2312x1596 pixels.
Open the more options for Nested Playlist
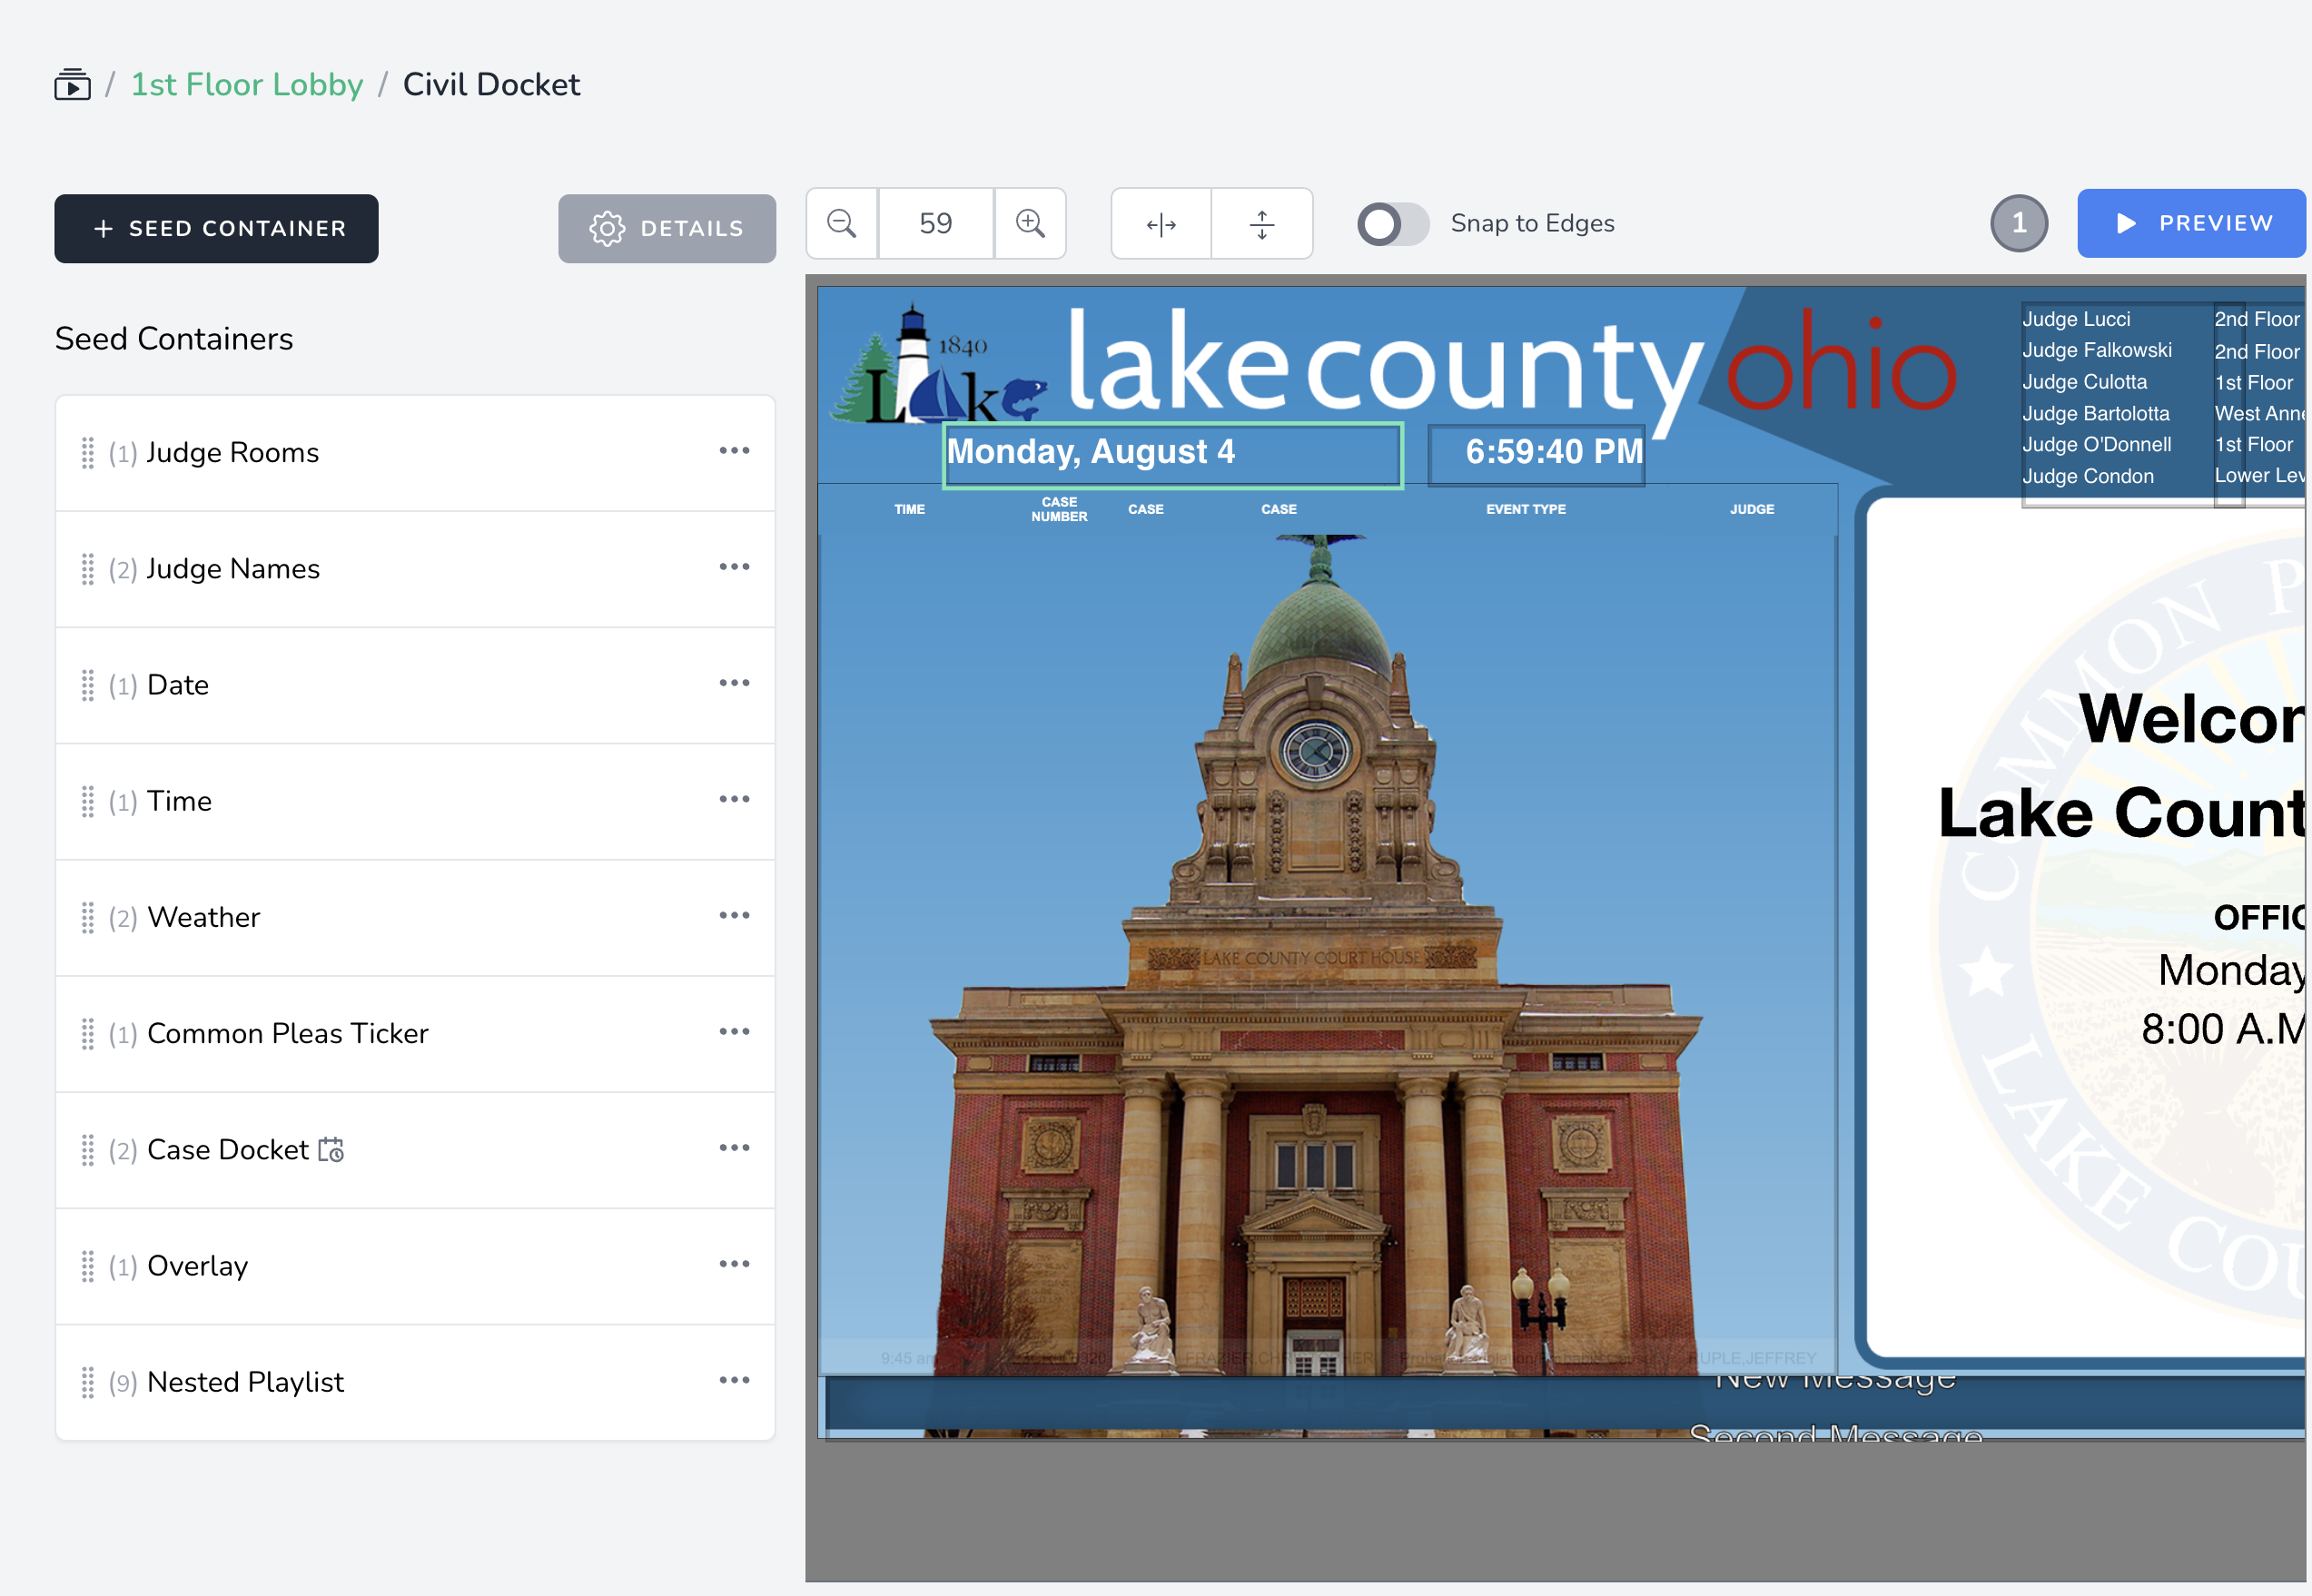734,1380
